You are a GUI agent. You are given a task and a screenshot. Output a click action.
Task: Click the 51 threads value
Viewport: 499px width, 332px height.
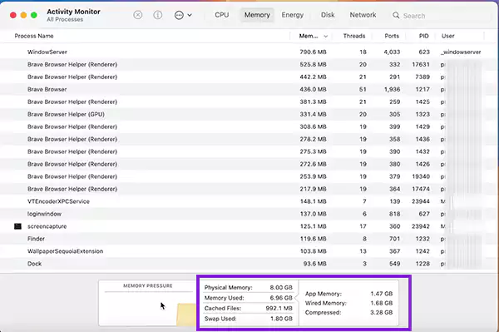[363, 89]
